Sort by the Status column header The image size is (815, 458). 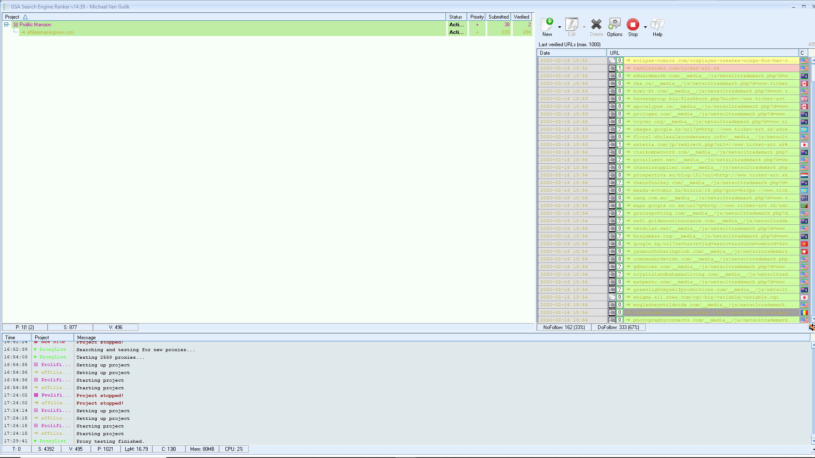pos(456,17)
